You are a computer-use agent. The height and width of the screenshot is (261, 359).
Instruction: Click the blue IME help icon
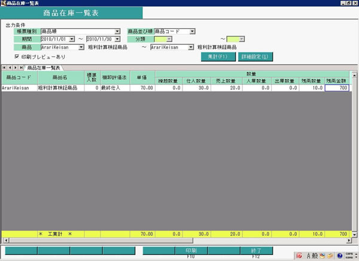point(340,256)
